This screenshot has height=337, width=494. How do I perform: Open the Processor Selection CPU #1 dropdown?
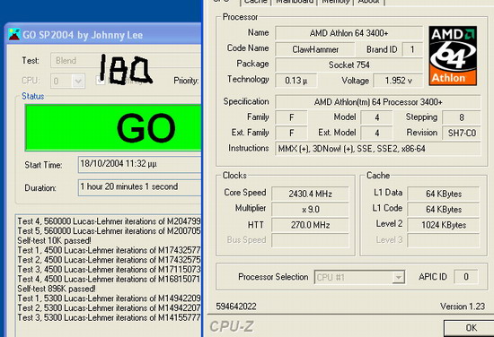pos(359,277)
